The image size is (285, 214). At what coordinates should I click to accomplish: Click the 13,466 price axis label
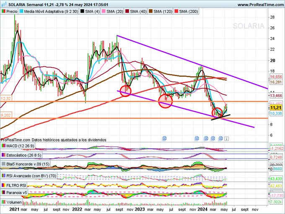[x=276, y=96]
